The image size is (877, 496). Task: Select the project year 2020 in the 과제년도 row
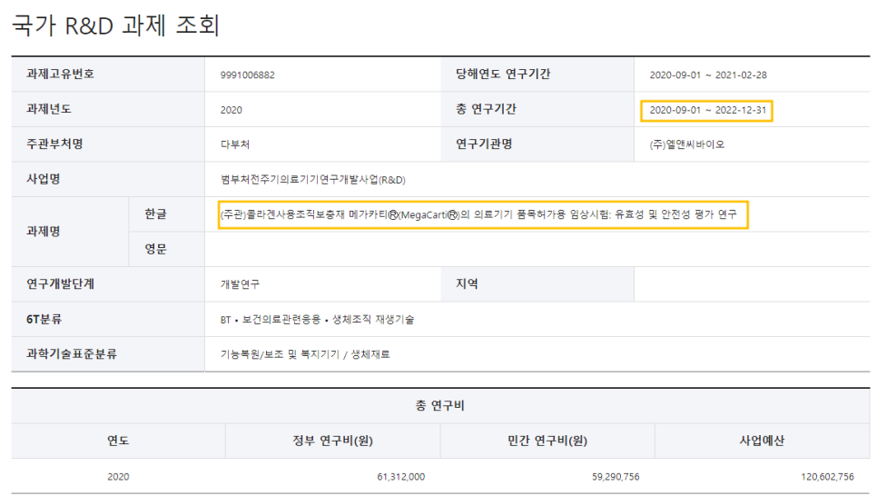pos(231,110)
